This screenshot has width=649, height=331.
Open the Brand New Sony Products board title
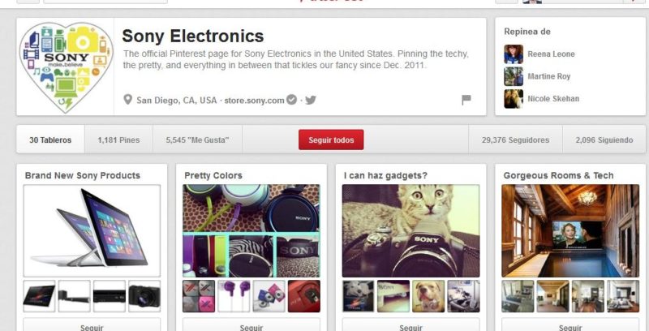[x=83, y=175]
